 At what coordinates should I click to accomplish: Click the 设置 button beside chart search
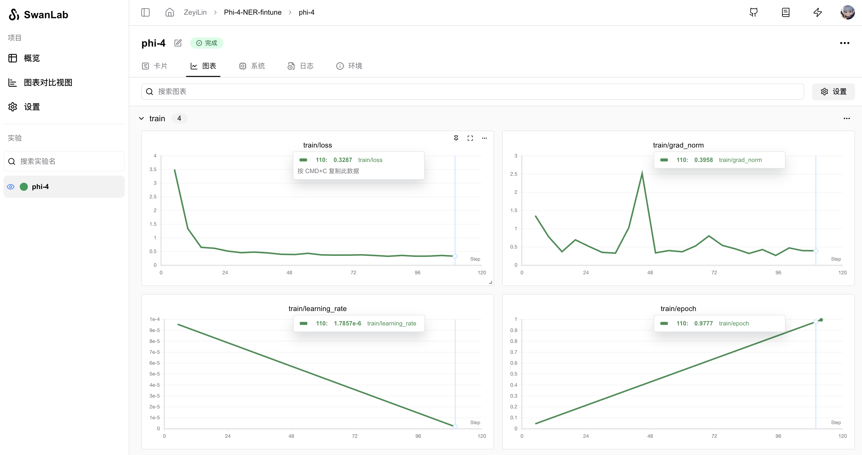(x=833, y=92)
